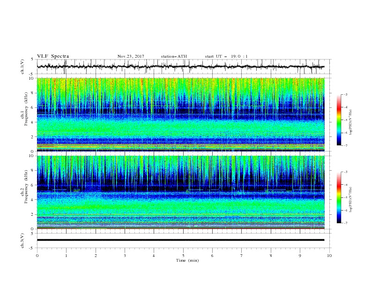Viewport: 371px width, 287px height.
Task: Click the time axis tick label "5"
Action: click(x=183, y=256)
